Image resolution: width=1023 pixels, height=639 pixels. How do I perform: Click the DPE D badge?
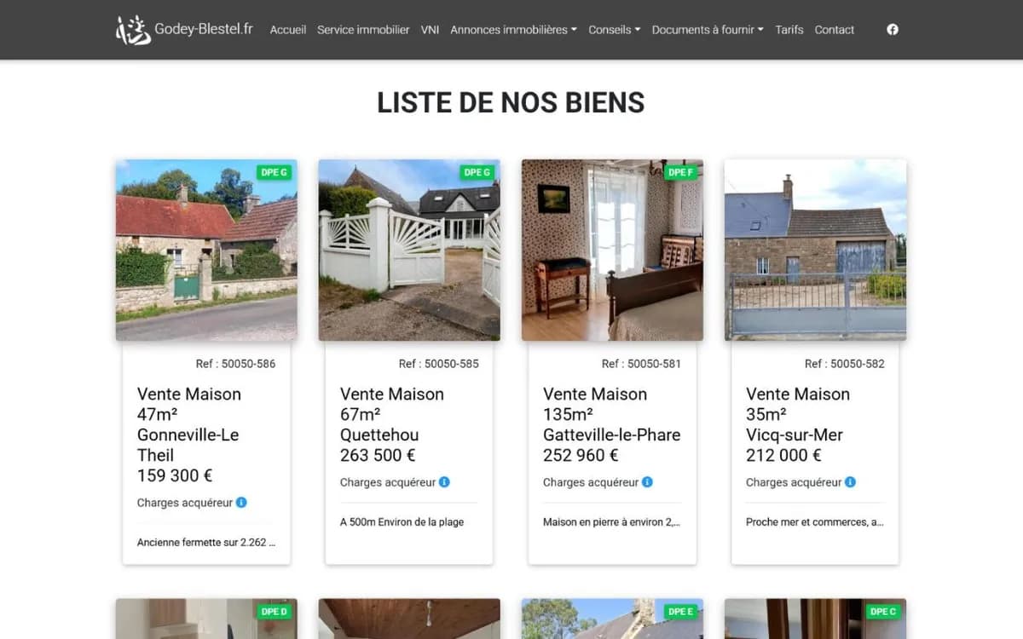(275, 611)
